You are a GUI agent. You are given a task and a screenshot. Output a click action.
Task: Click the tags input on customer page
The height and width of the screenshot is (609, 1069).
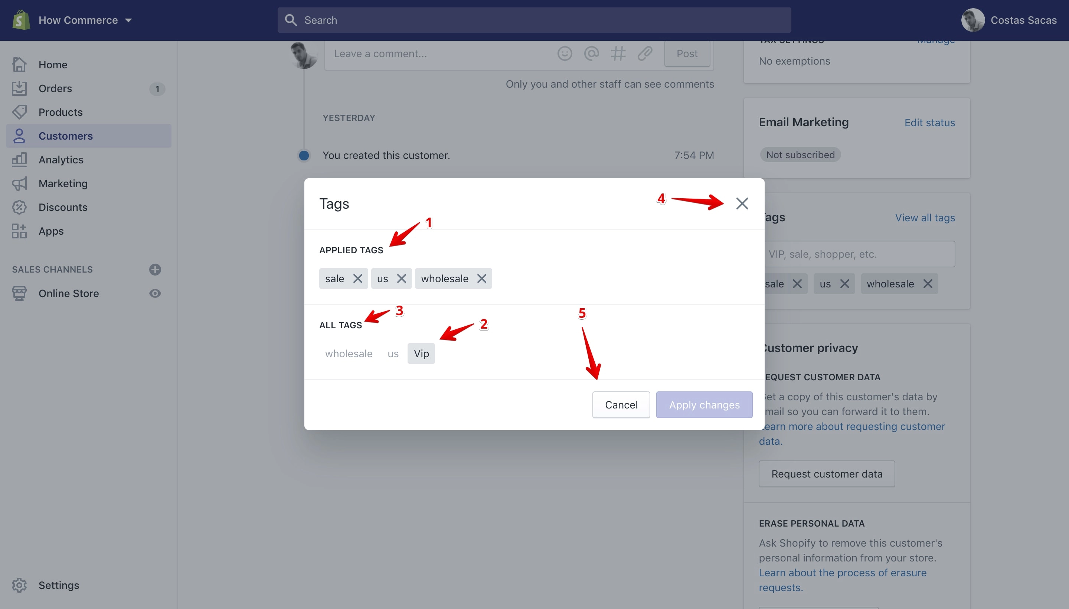[x=860, y=254]
